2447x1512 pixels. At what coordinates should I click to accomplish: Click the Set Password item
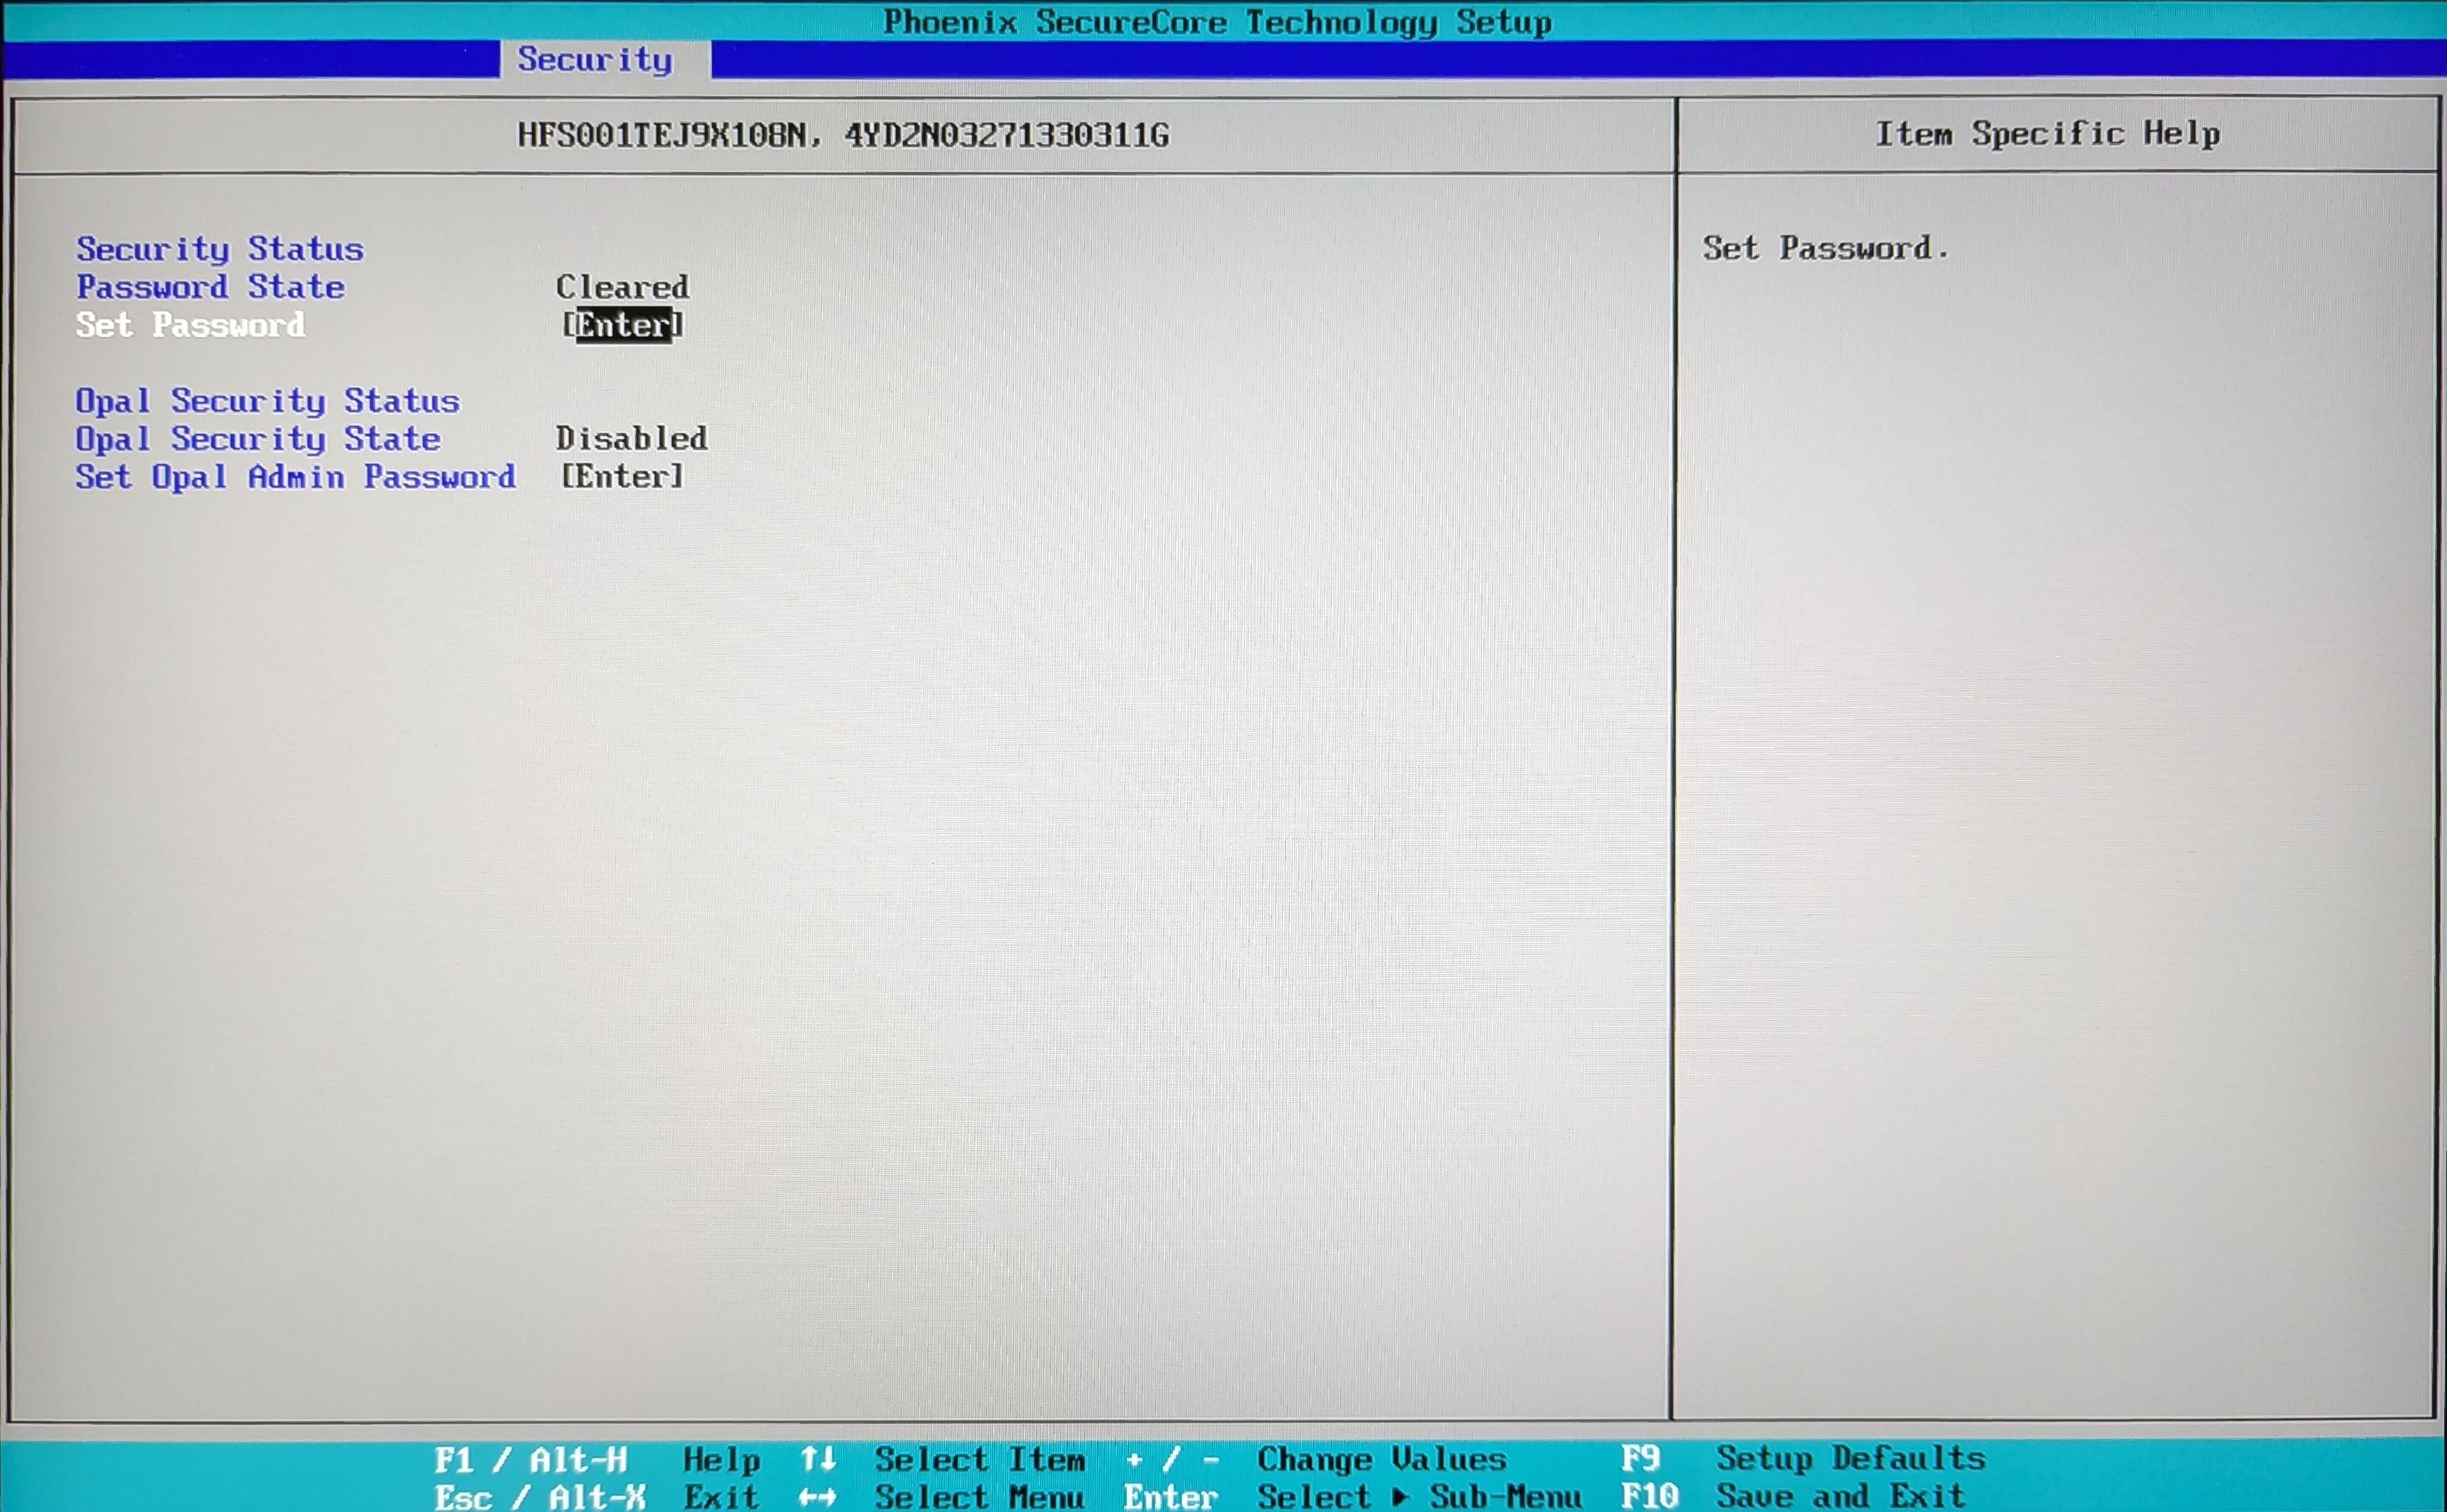[190, 325]
